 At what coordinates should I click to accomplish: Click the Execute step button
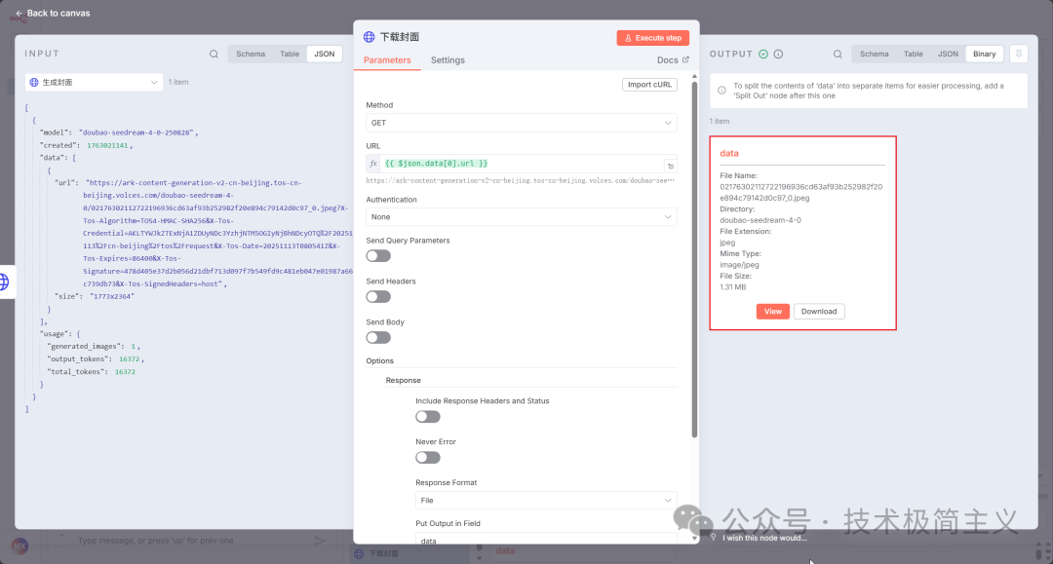coord(652,38)
